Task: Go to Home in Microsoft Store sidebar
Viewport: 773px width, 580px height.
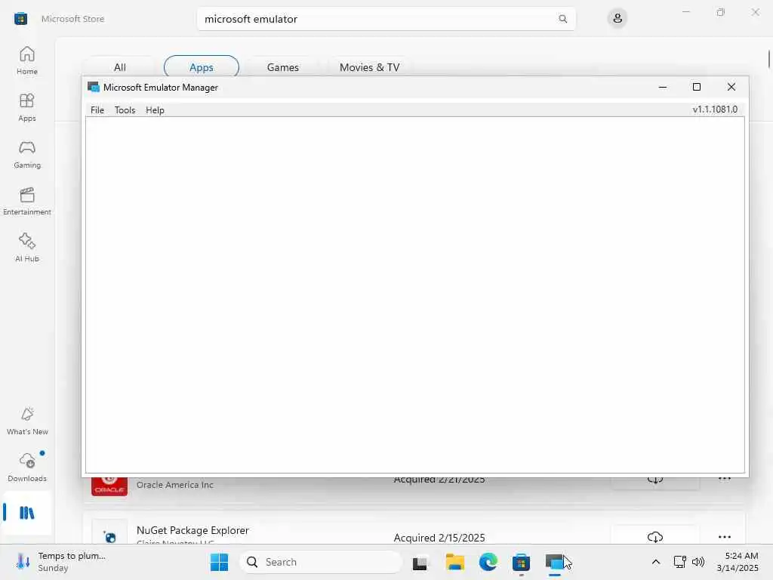Action: tap(27, 60)
